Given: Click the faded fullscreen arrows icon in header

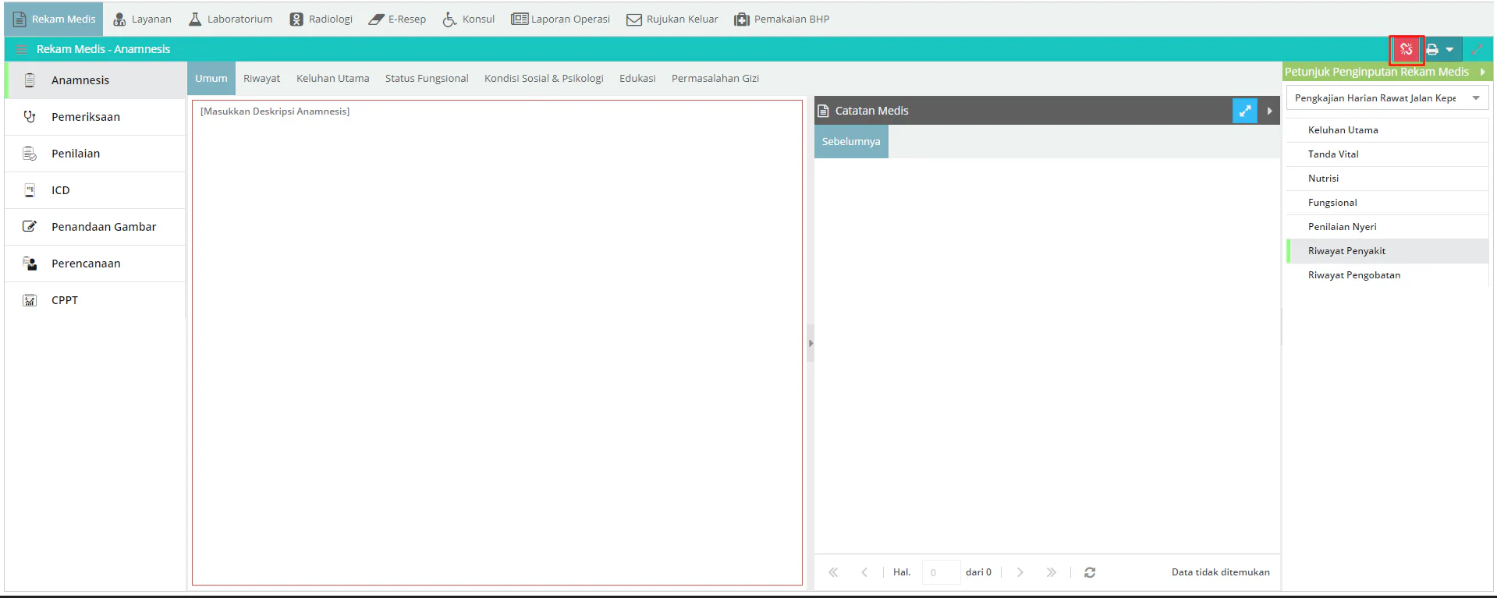Looking at the screenshot, I should click(1477, 49).
